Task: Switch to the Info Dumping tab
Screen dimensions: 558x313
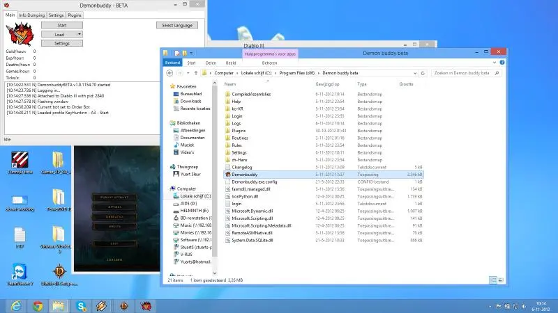Action: (32, 15)
